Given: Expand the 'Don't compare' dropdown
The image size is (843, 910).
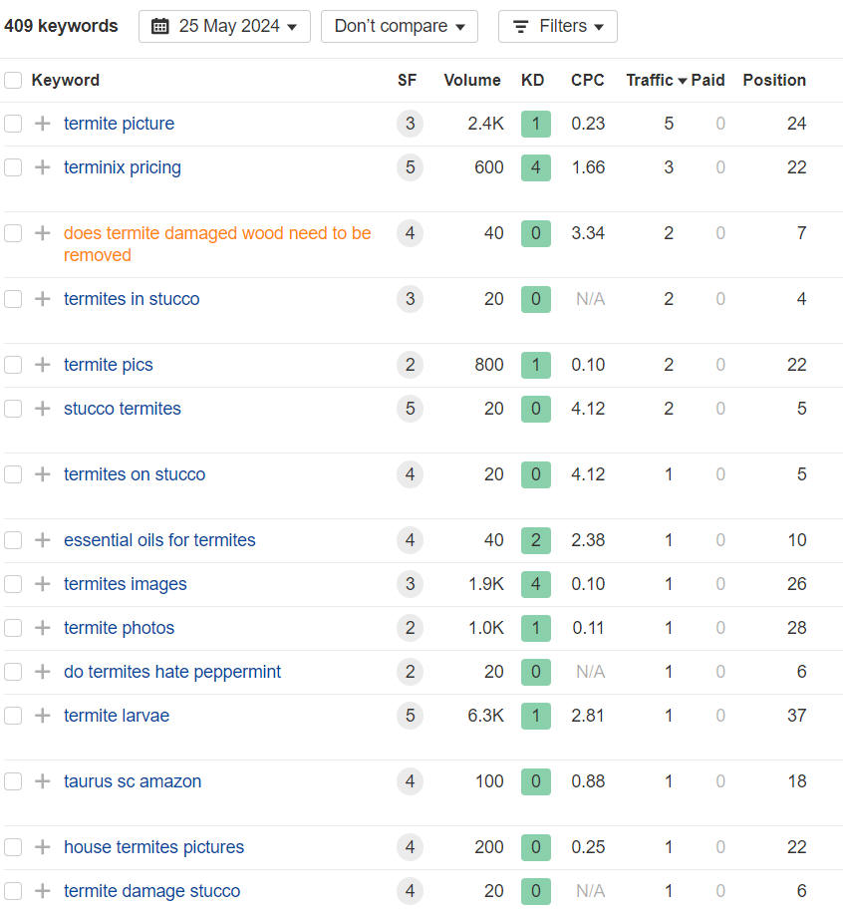Looking at the screenshot, I should (399, 27).
